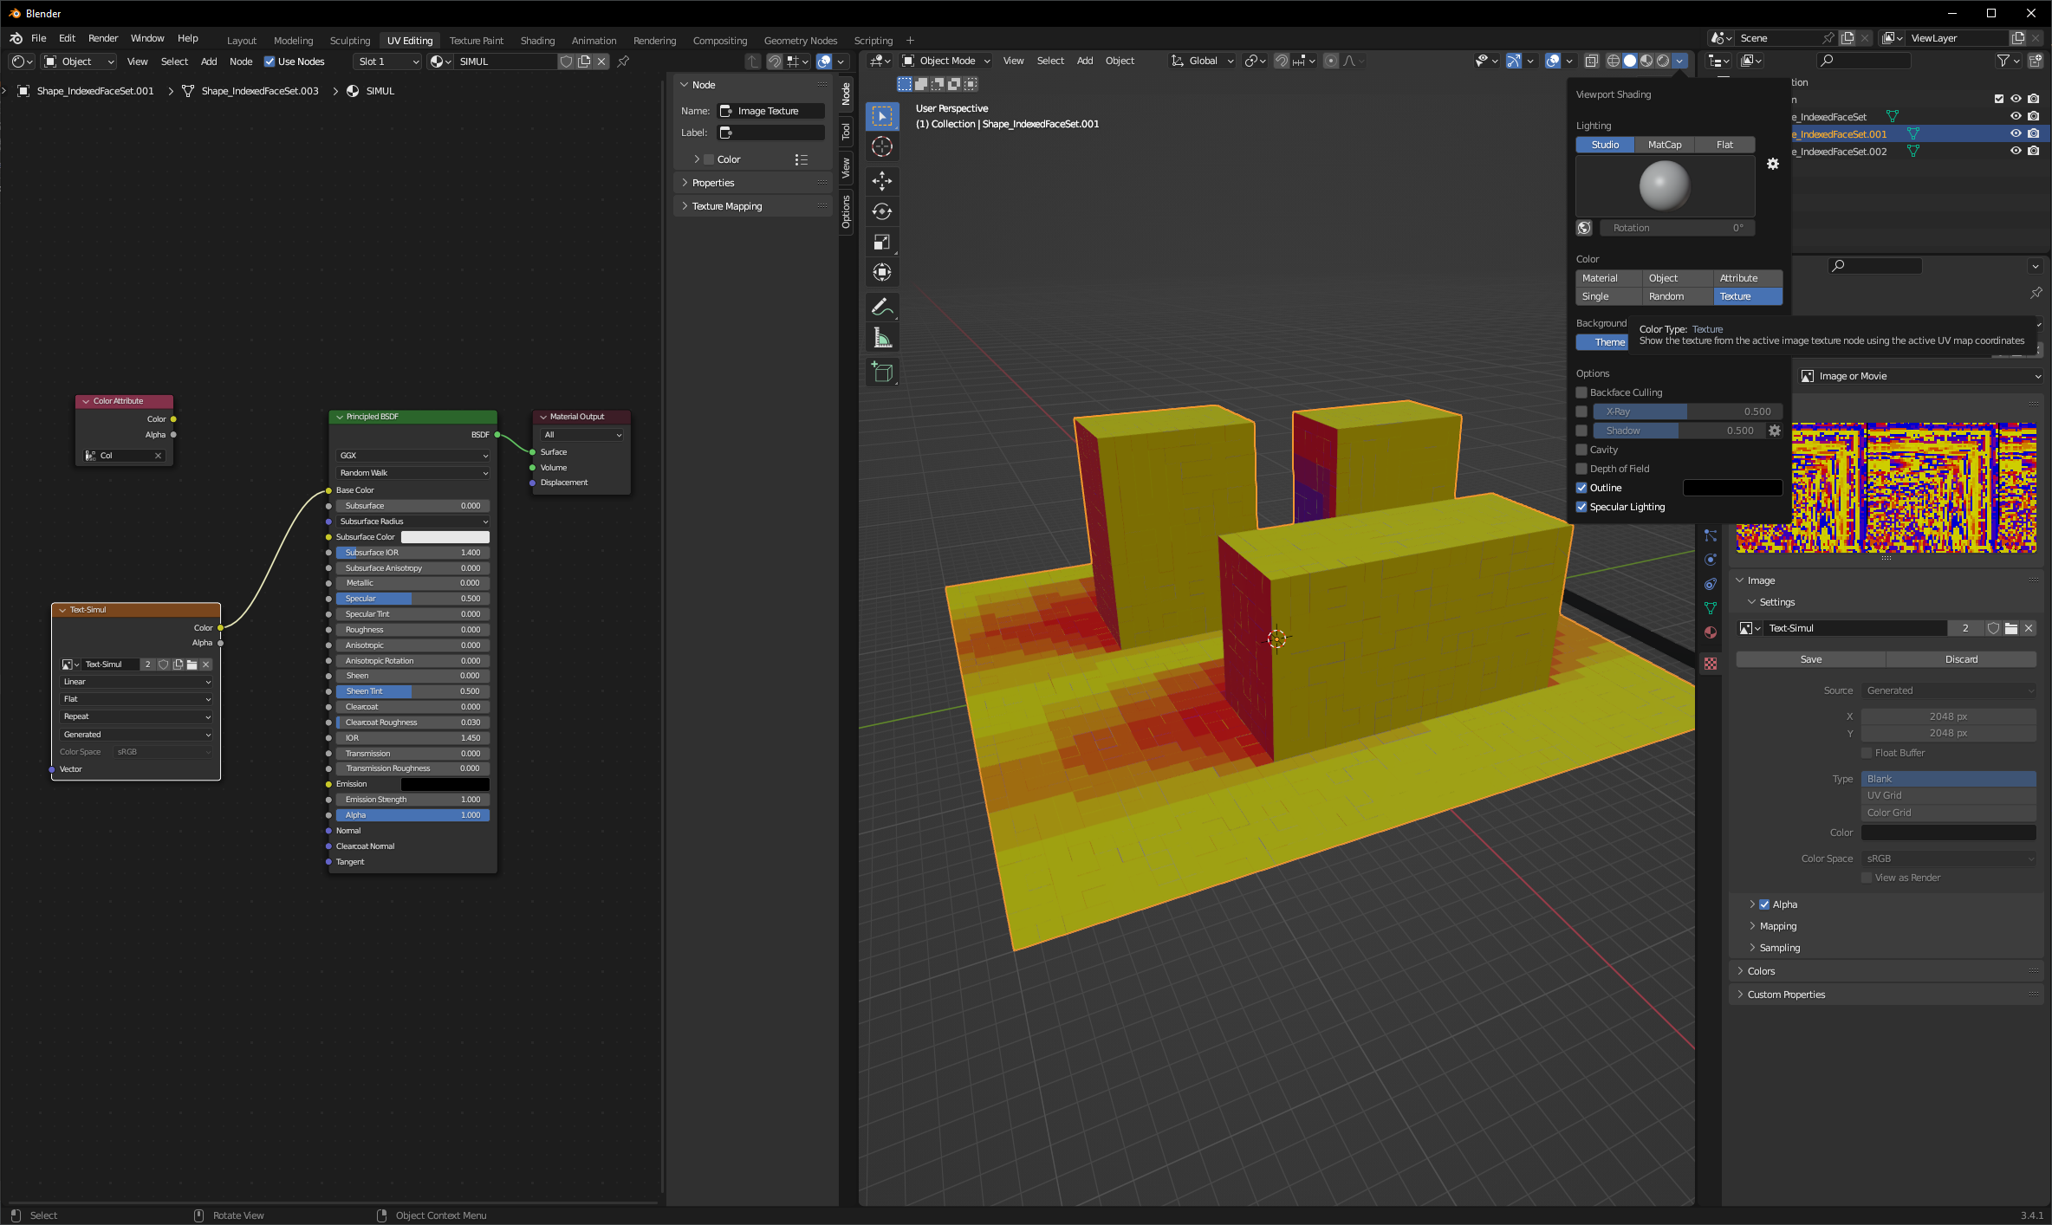The image size is (2052, 1225).
Task: Select the Annotate pencil tool
Action: tap(882, 307)
